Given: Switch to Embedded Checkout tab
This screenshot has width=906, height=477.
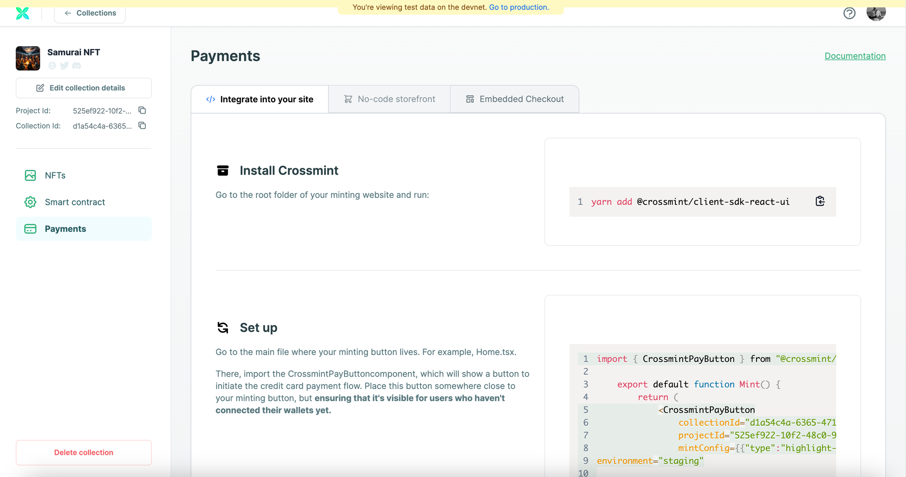Looking at the screenshot, I should (x=515, y=99).
